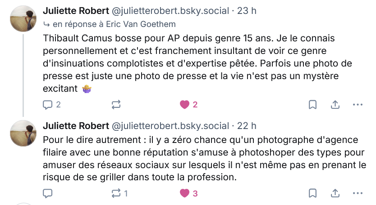Reply to the photographe d'agence post
The image size is (376, 205).
click(48, 193)
